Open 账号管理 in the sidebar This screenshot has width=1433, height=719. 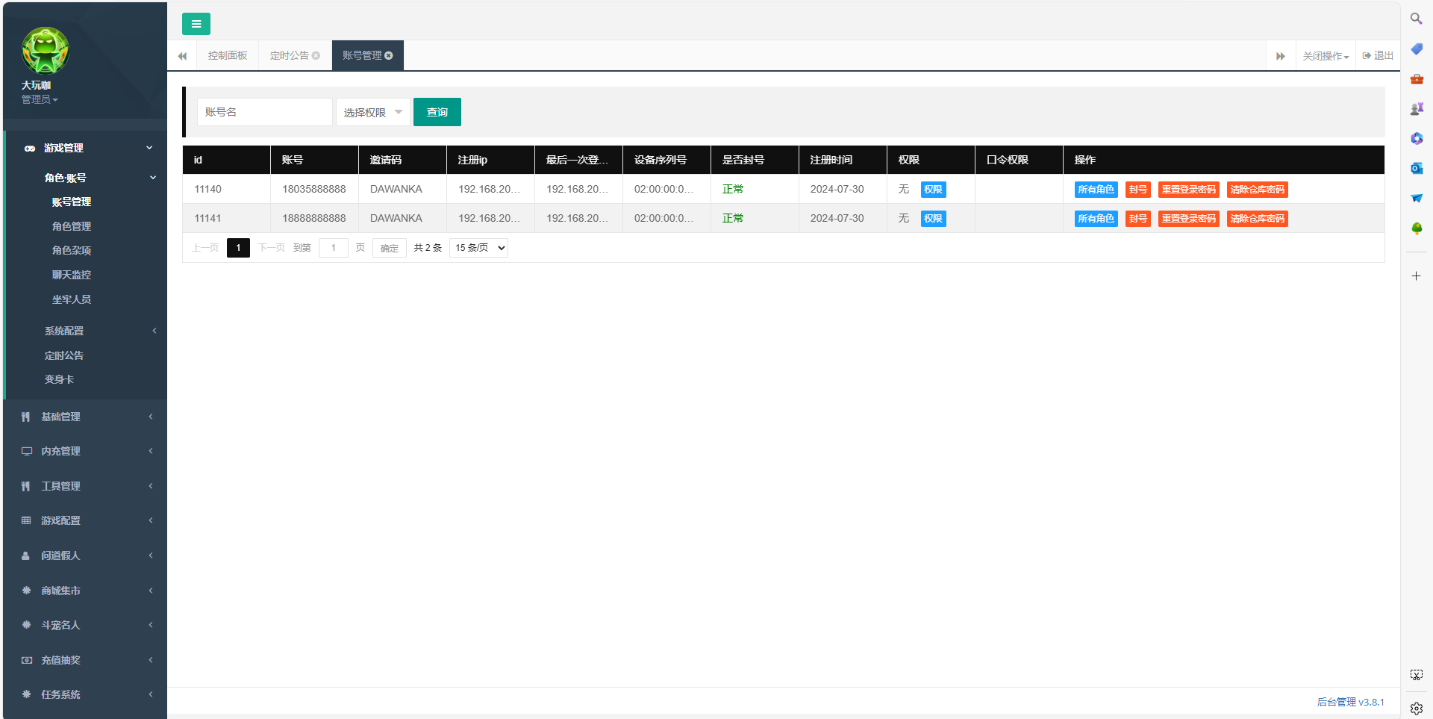(x=72, y=202)
